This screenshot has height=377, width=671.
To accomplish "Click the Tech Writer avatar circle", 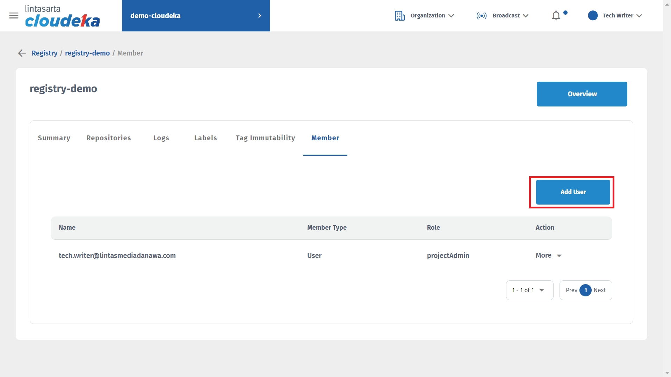I will tap(593, 16).
